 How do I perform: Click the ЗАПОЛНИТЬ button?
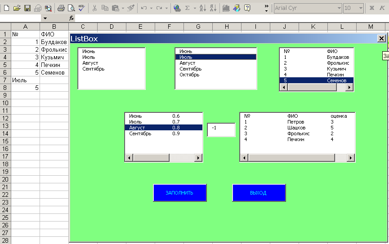coord(179,193)
